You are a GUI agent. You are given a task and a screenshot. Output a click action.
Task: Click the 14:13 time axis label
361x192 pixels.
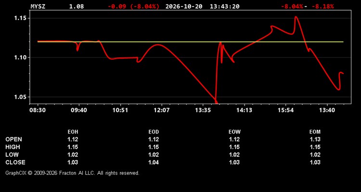coord(244,110)
